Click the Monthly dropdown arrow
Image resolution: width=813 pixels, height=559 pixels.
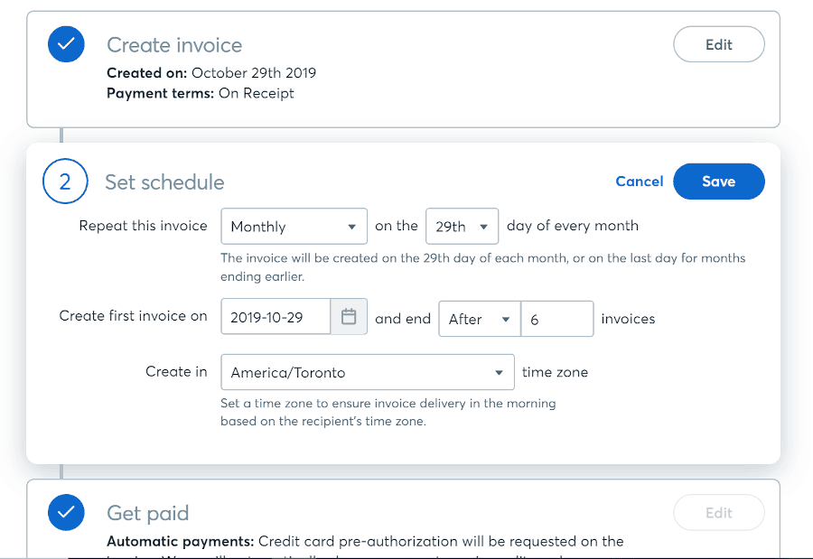click(351, 227)
